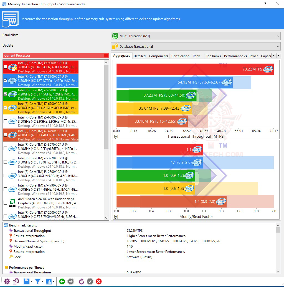This screenshot has width=284, height=287.
Task: Open dropdown arrow next to filter icon
Action: tap(42, 281)
